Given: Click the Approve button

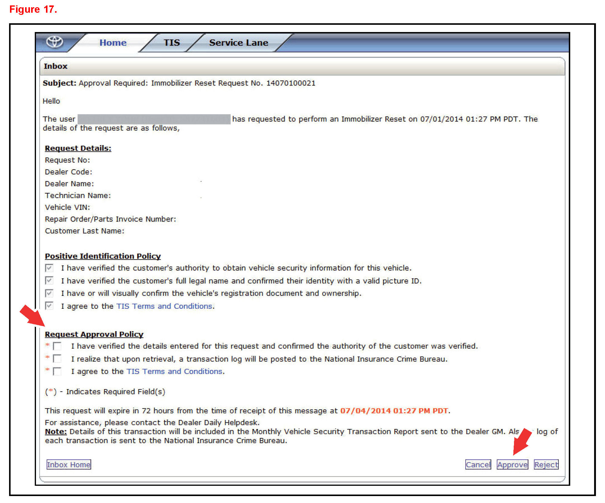Looking at the screenshot, I should (512, 465).
